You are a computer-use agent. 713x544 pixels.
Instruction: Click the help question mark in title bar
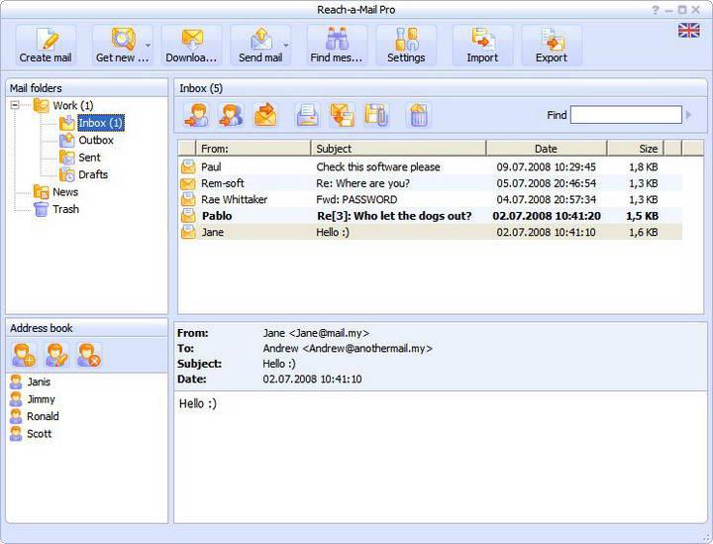click(x=656, y=10)
